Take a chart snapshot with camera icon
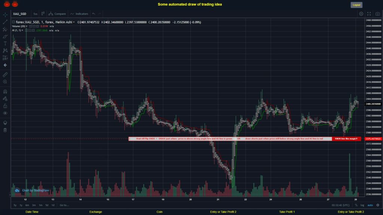The image size is (383, 215). pos(378,14)
